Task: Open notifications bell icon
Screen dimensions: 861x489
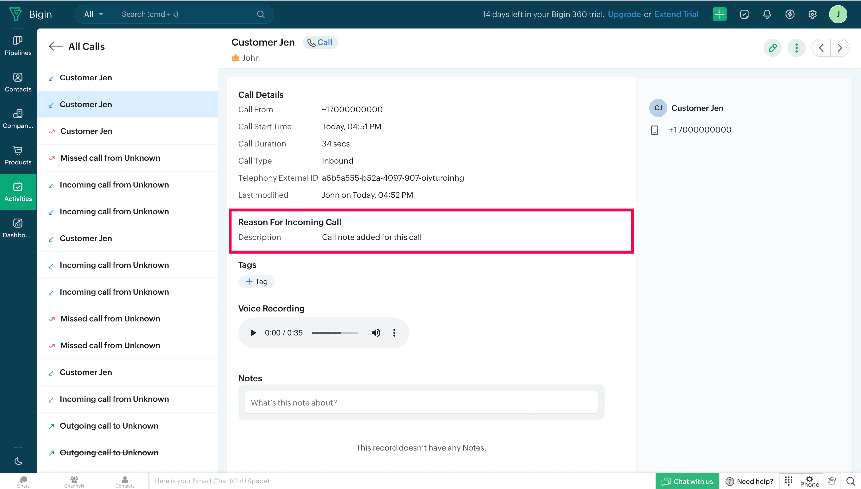Action: click(x=767, y=14)
